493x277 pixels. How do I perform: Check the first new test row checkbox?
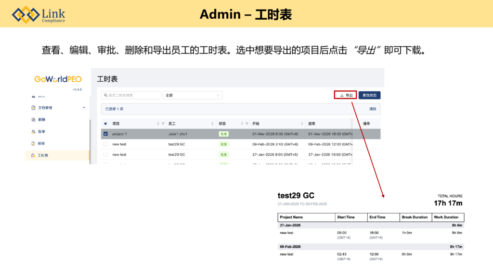(105, 144)
